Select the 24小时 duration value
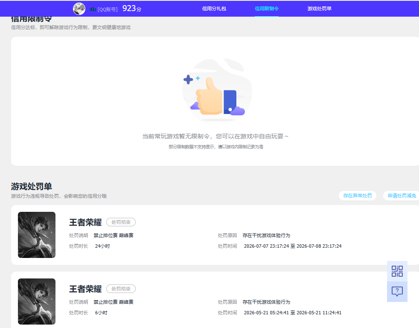Image resolution: width=419 pixels, height=328 pixels. (102, 246)
